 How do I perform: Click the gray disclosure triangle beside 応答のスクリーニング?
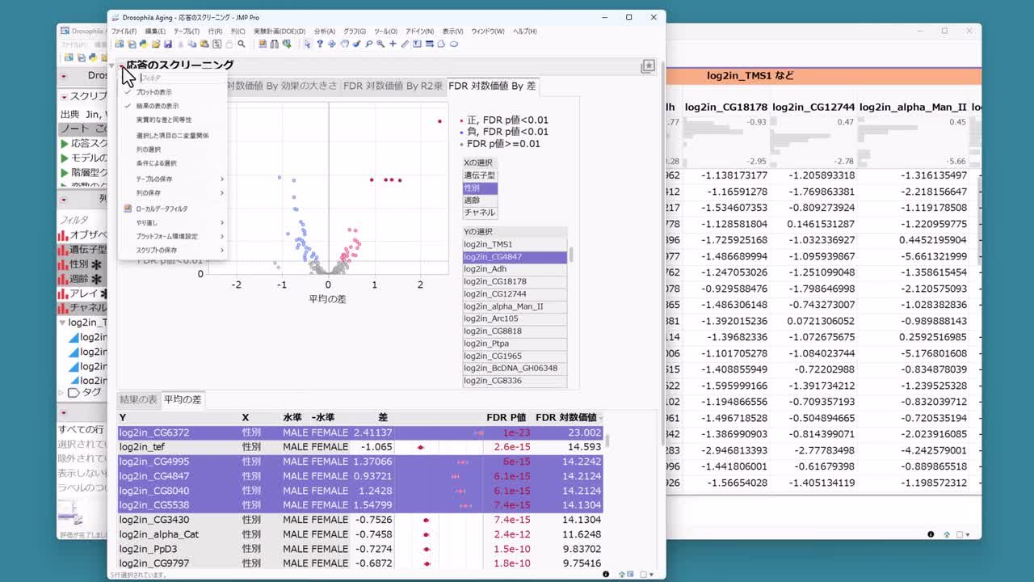113,66
